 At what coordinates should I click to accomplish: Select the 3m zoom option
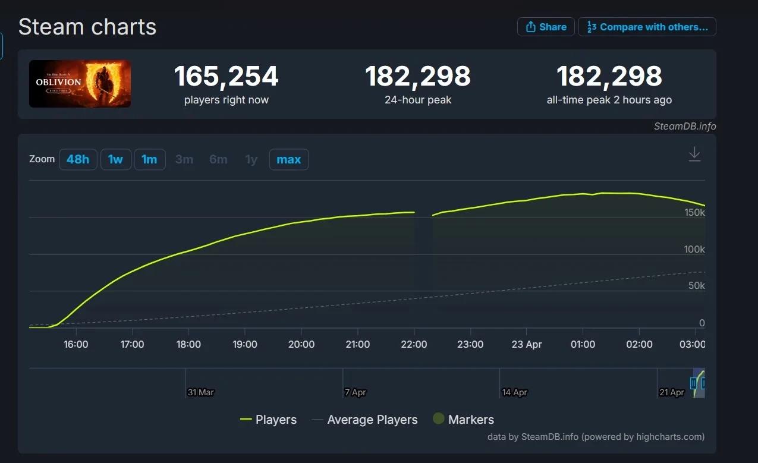pos(184,159)
